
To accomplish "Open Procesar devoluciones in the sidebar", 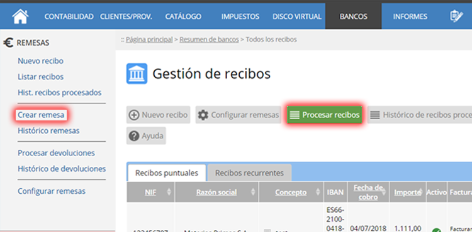I will [56, 153].
